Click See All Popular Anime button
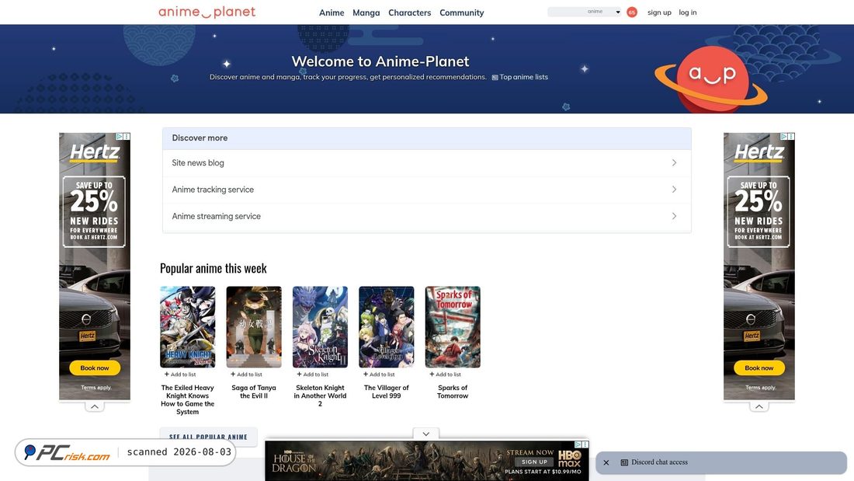Screen dimensions: 854x481 coord(208,437)
